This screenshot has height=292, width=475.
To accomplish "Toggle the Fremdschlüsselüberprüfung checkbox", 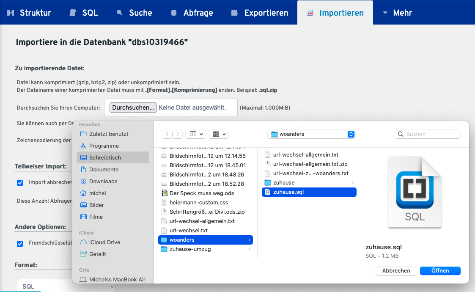I will pos(20,244).
